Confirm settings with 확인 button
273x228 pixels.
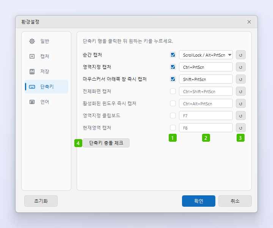pos(198,201)
